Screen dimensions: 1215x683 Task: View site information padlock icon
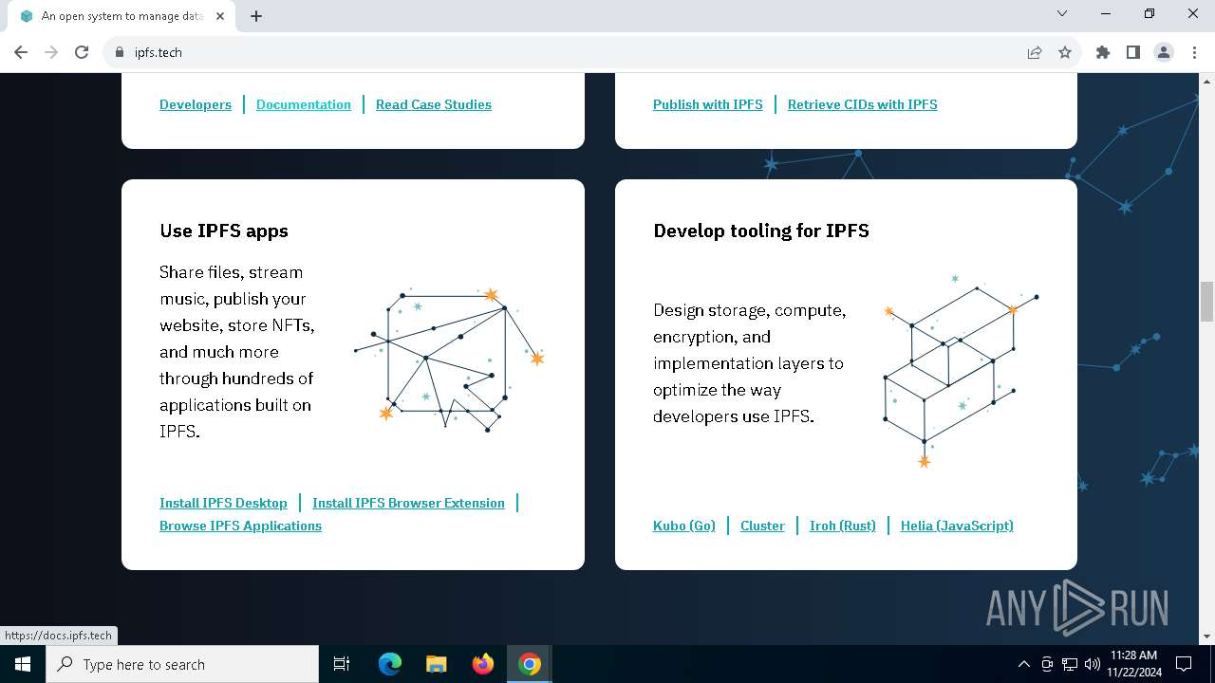click(119, 52)
